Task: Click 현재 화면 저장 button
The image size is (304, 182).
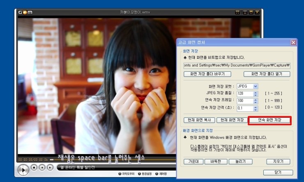Action: [232, 120]
